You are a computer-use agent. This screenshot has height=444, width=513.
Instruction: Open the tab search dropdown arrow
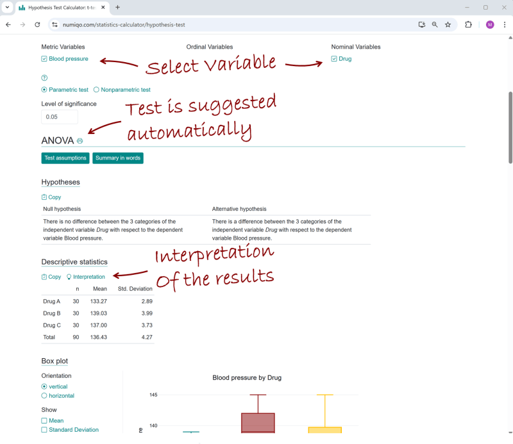click(x=7, y=7)
